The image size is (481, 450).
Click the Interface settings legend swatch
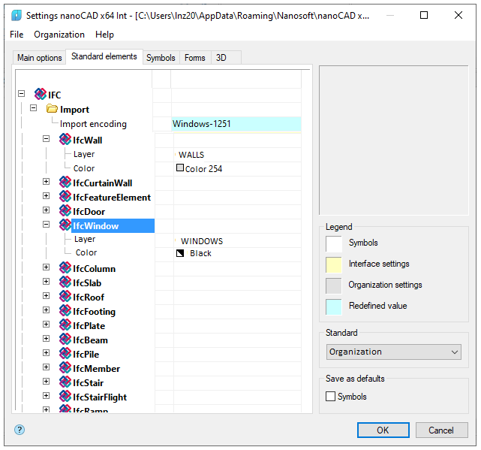(x=334, y=264)
